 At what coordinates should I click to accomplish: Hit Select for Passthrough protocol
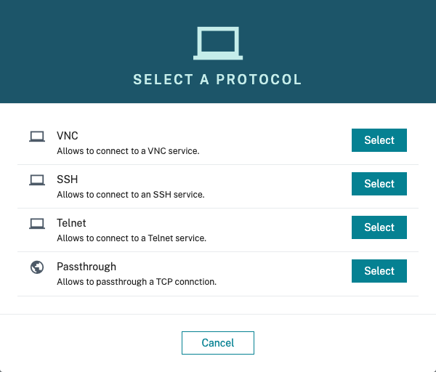click(x=379, y=271)
